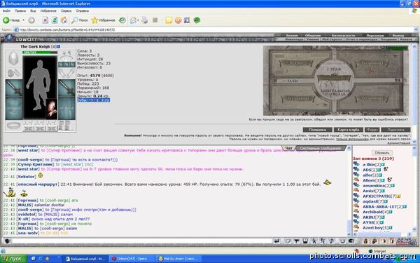Click the chat message input field
Viewport: 420px width, 263px height.
coord(142,241)
